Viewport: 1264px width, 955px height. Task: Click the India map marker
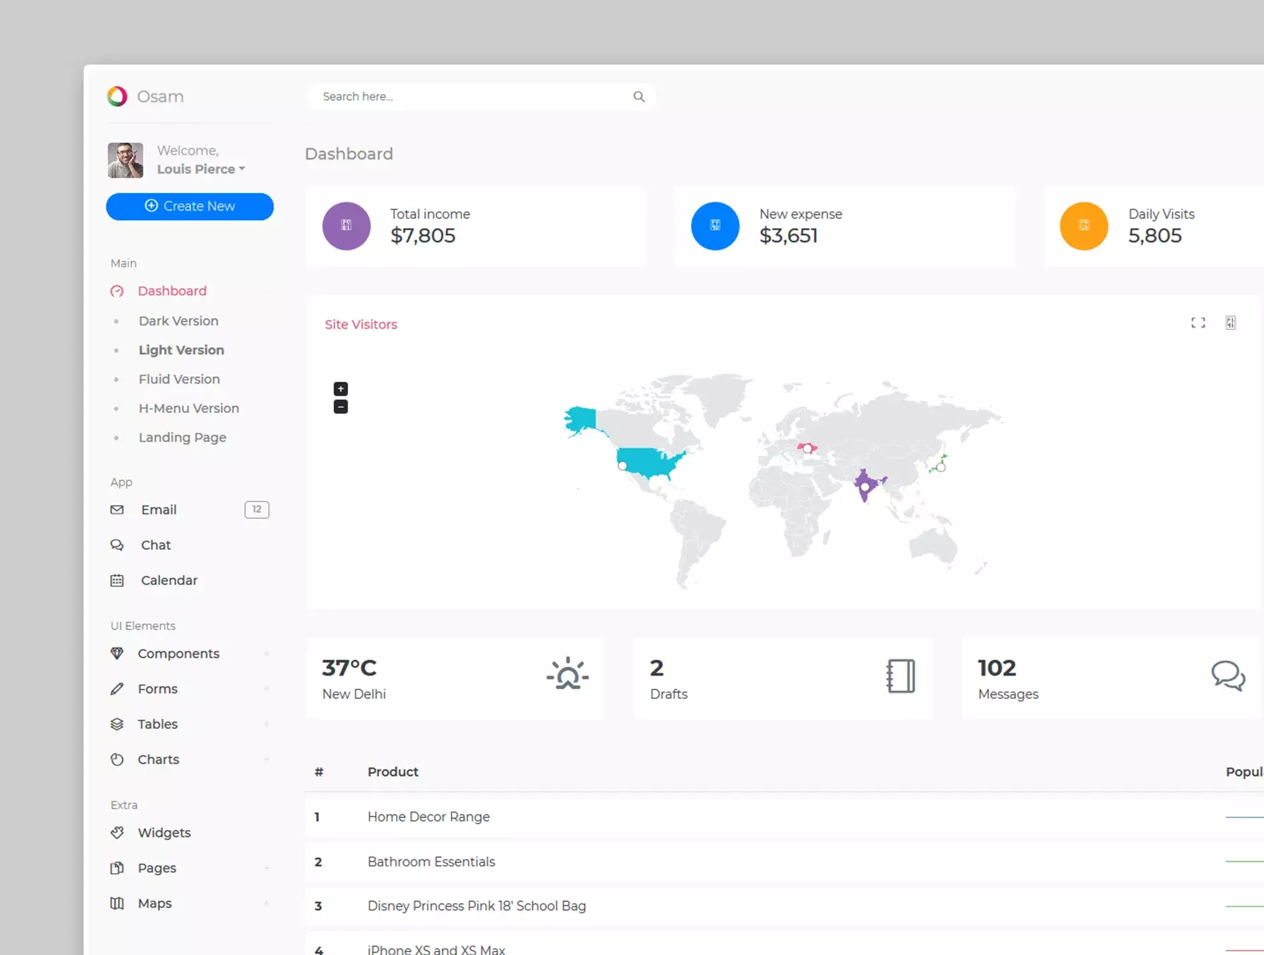(x=865, y=487)
